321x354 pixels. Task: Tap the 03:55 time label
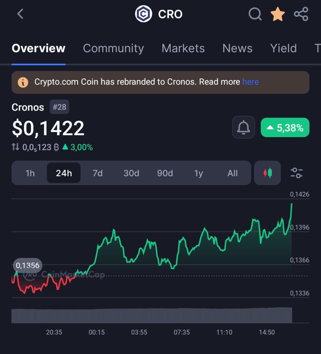(x=139, y=332)
